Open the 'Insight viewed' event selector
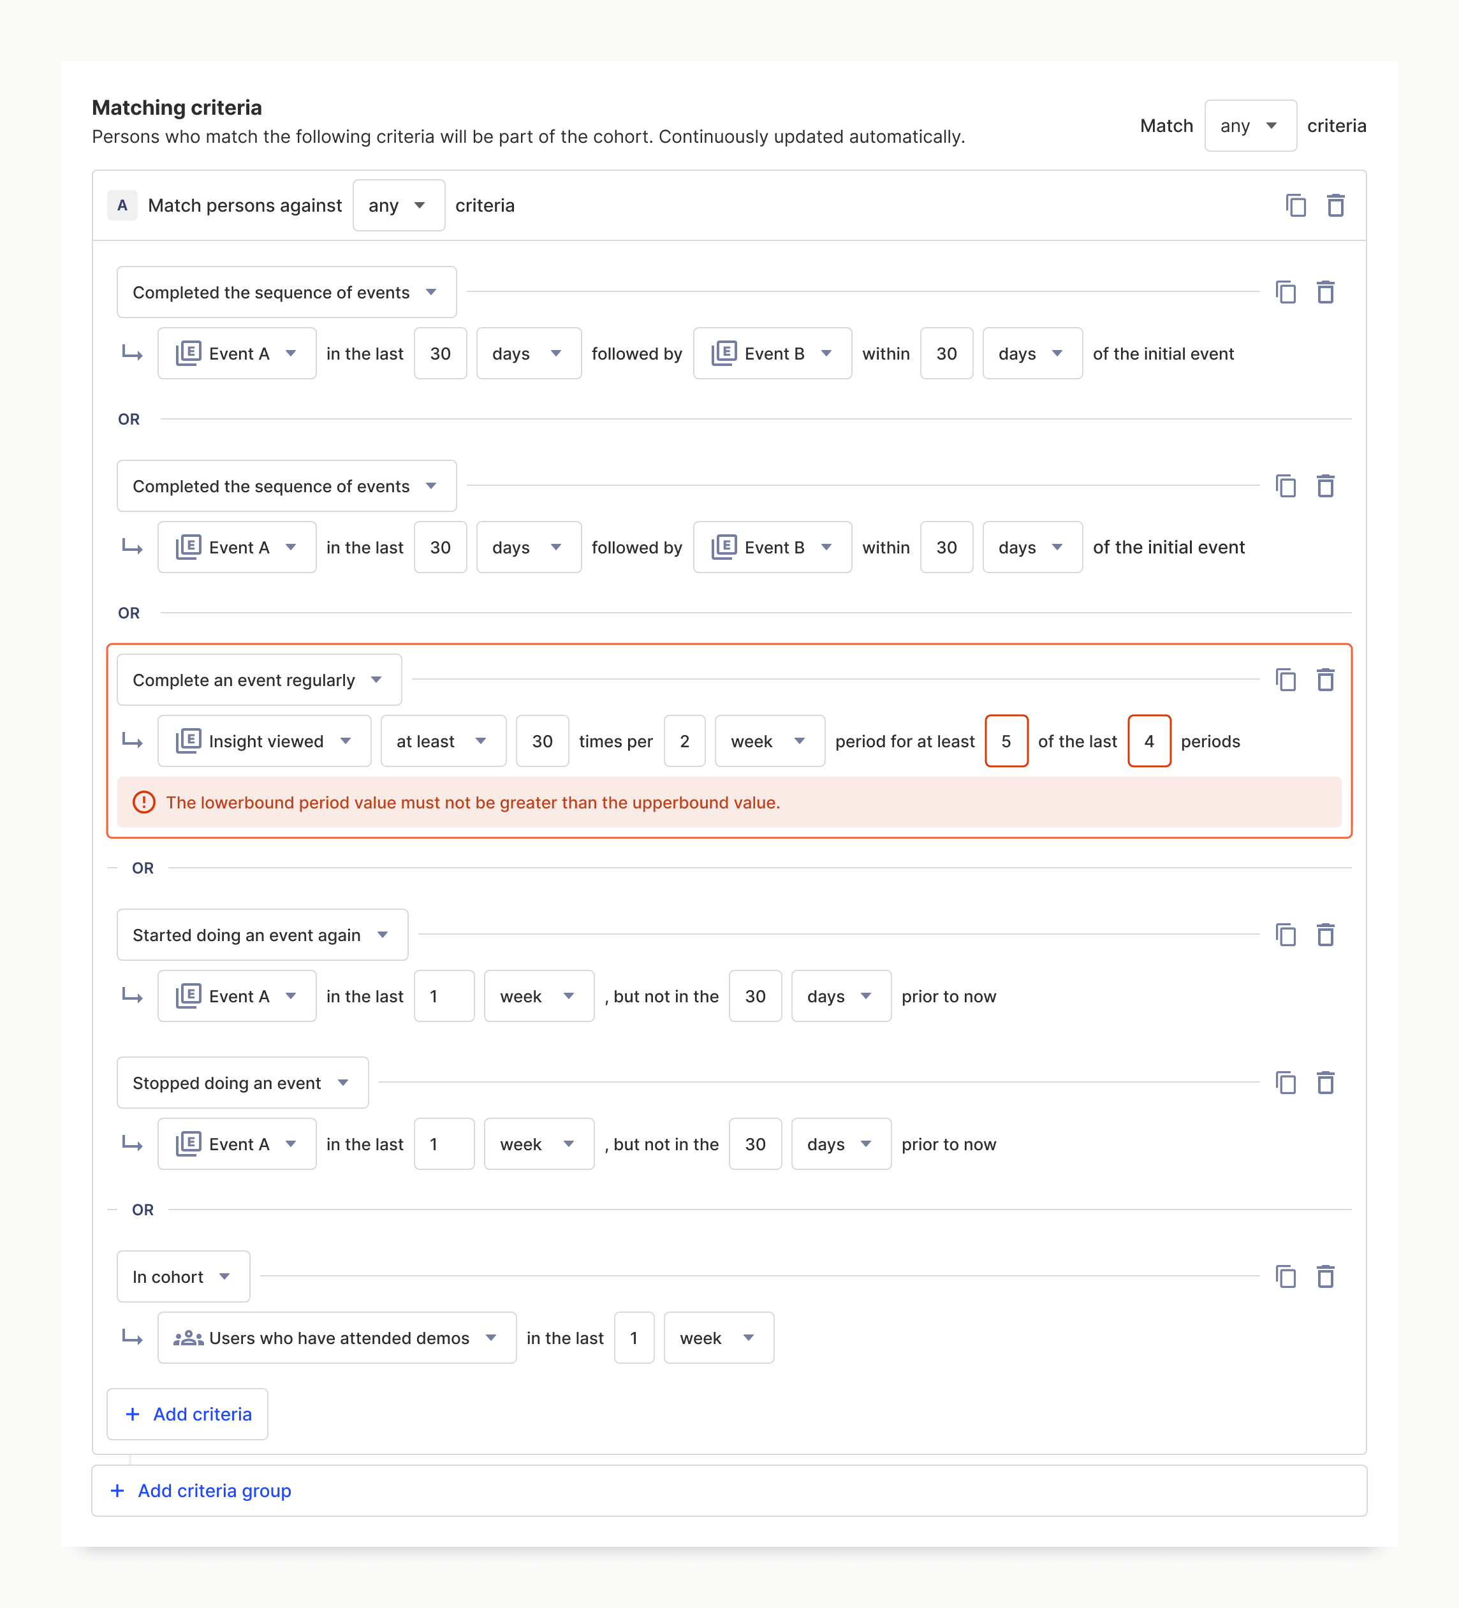 264,742
